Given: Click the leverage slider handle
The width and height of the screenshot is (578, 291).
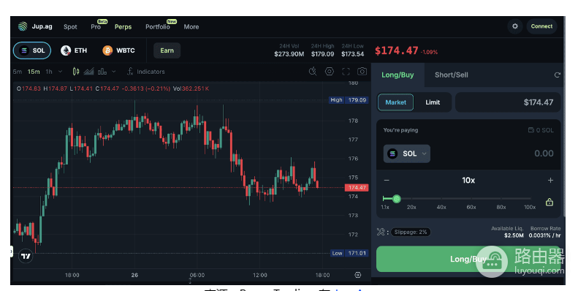Looking at the screenshot, I should pos(397,199).
